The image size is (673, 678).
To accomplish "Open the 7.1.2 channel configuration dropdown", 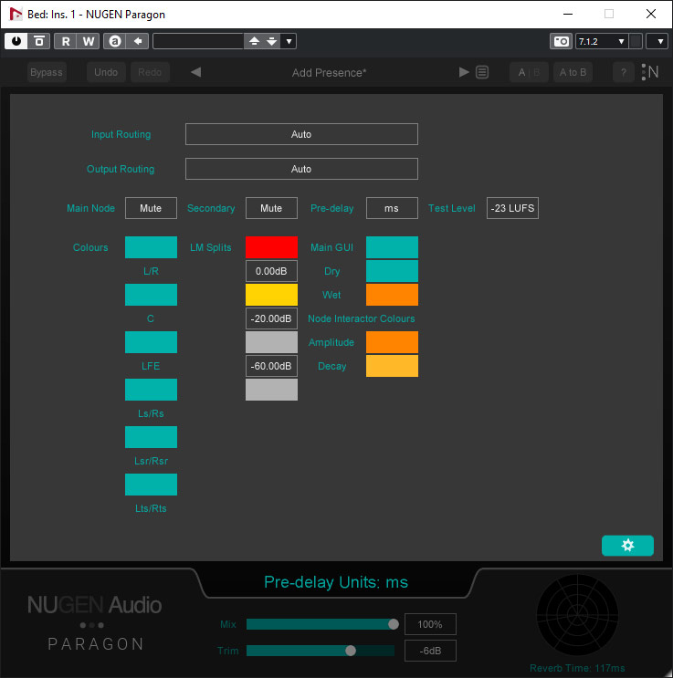I will point(601,41).
